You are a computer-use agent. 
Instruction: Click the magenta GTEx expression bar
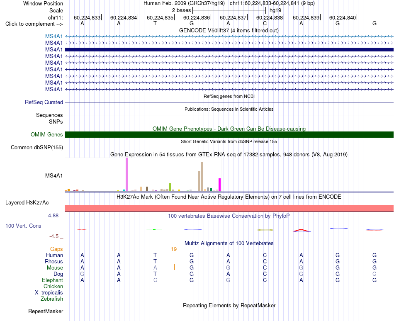click(x=220, y=185)
